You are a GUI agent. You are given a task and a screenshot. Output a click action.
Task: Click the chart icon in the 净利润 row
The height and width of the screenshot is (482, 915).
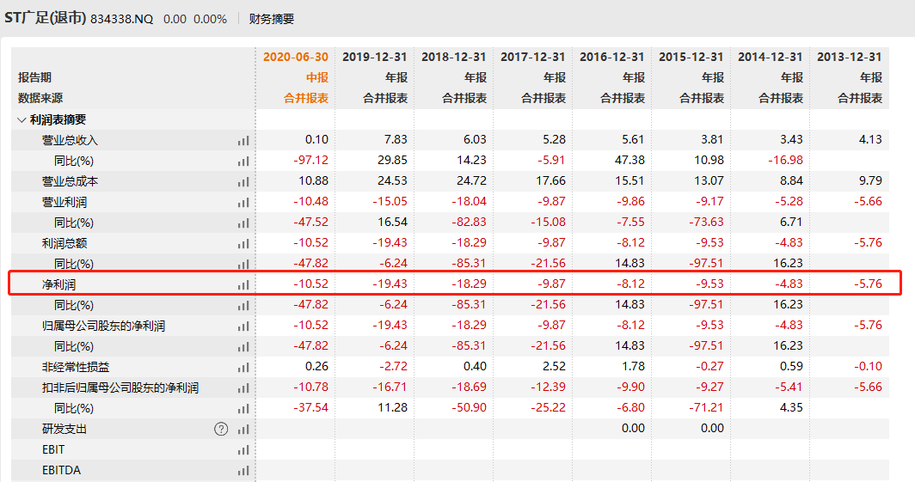(243, 284)
